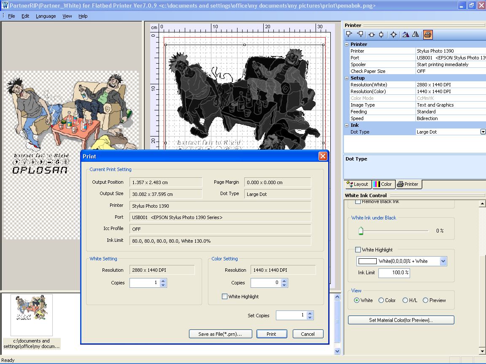Click Resolution(White) '2880 x 1440 DPI' value
Viewport: 486px width, 364px height.
point(451,85)
